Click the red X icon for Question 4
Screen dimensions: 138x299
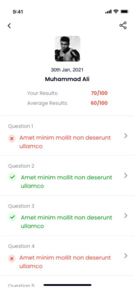12,258
